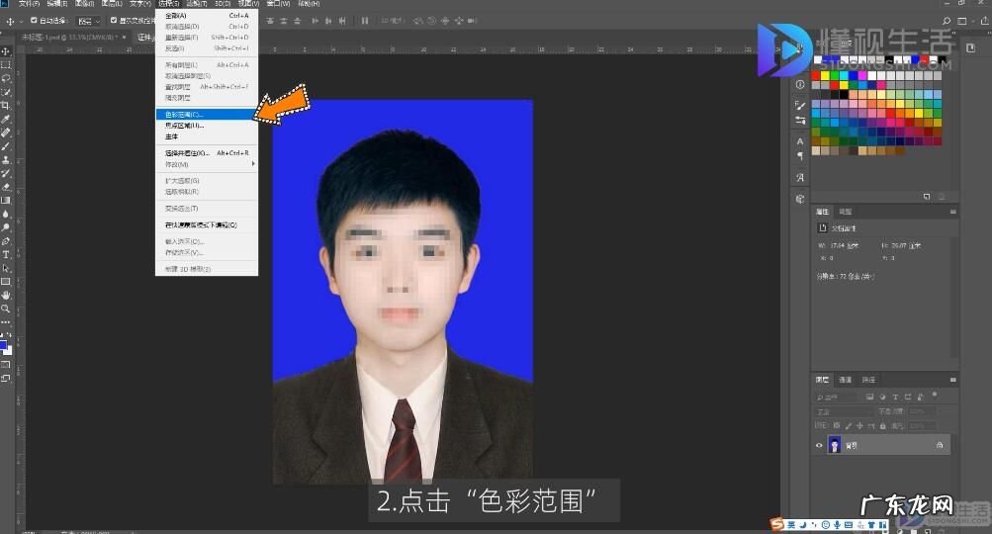Open the 文件(F) menu
992x534 pixels.
pyautogui.click(x=29, y=4)
